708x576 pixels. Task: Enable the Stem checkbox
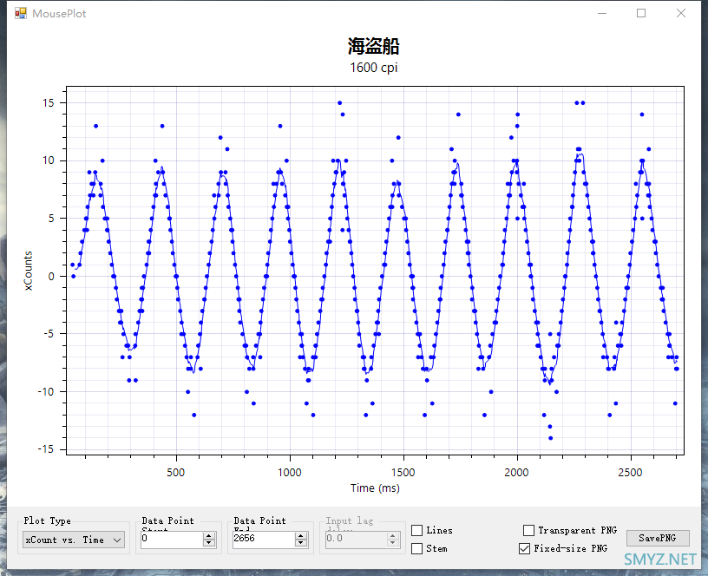pos(416,548)
